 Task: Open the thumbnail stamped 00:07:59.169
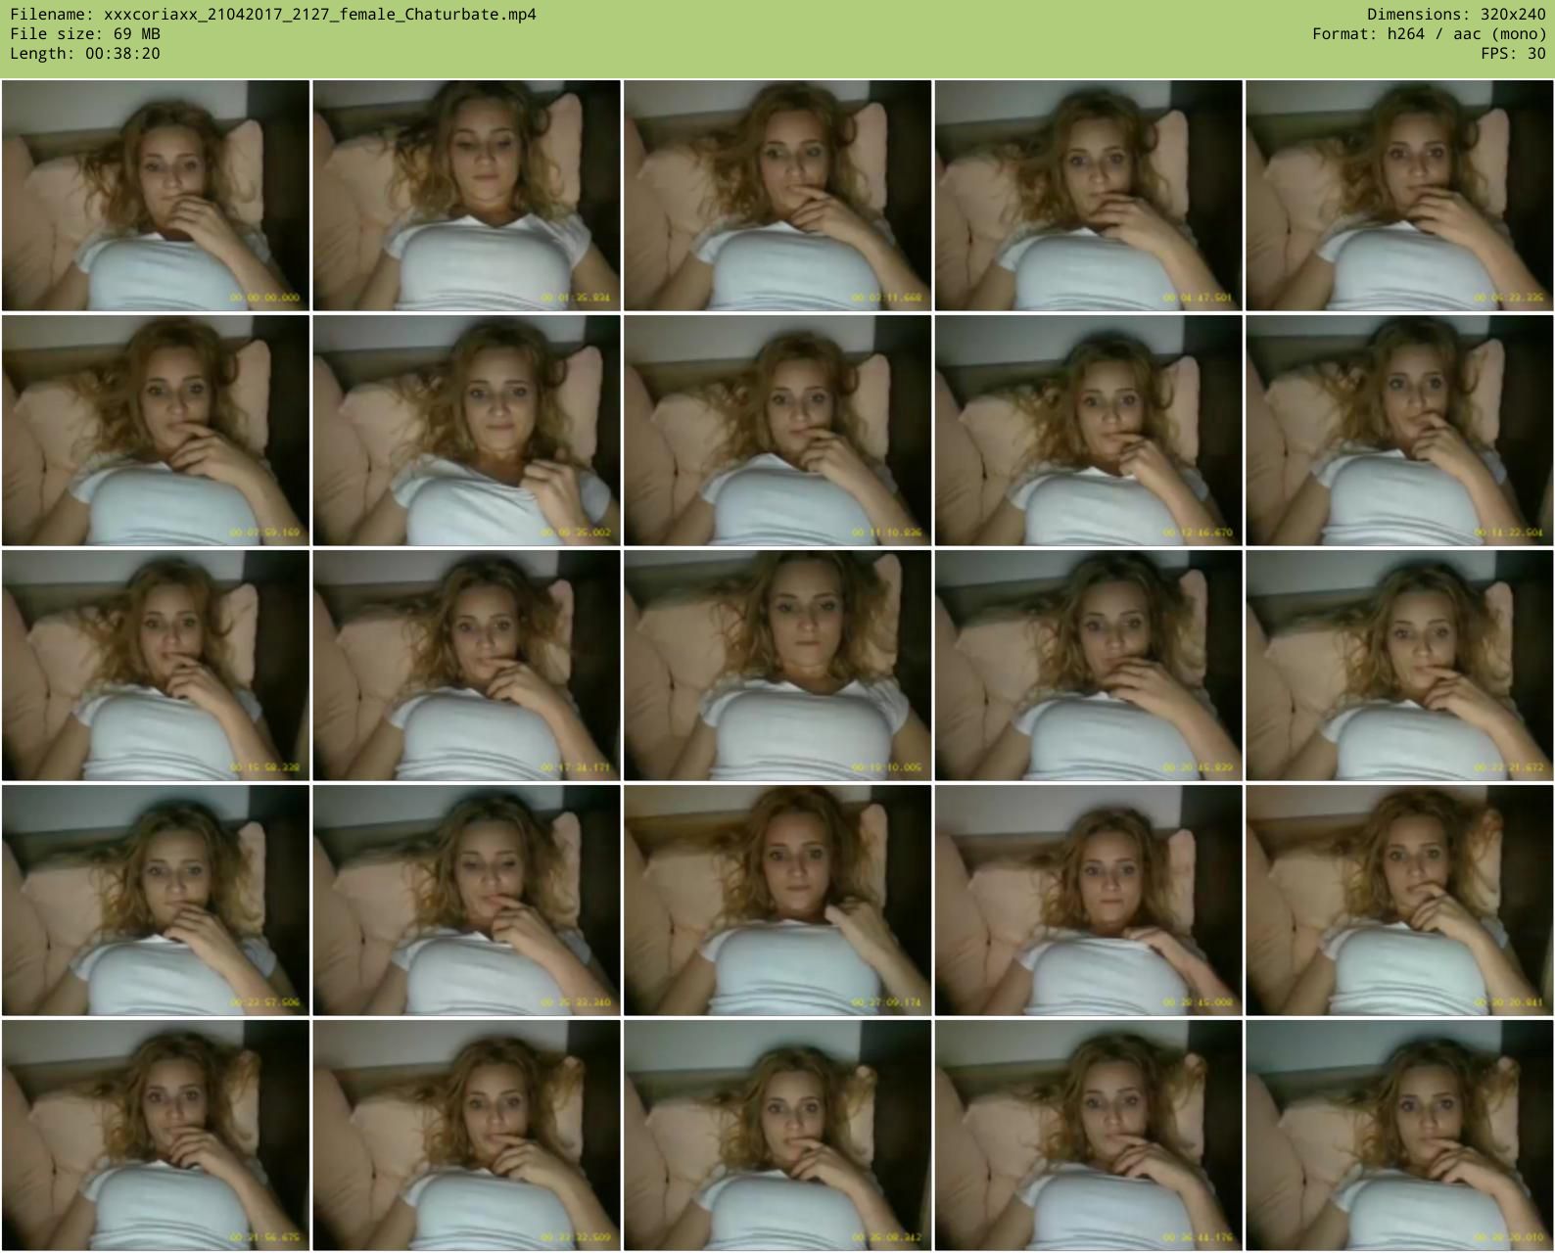point(156,431)
